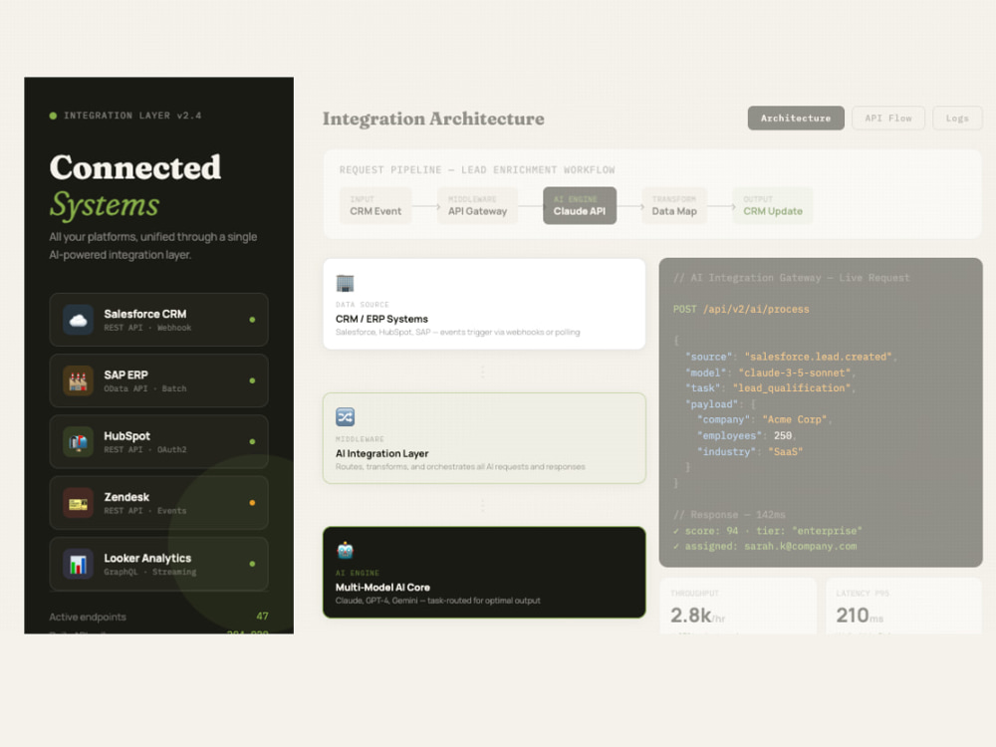
Task: Click the Connected Systems heading
Action: (x=135, y=186)
